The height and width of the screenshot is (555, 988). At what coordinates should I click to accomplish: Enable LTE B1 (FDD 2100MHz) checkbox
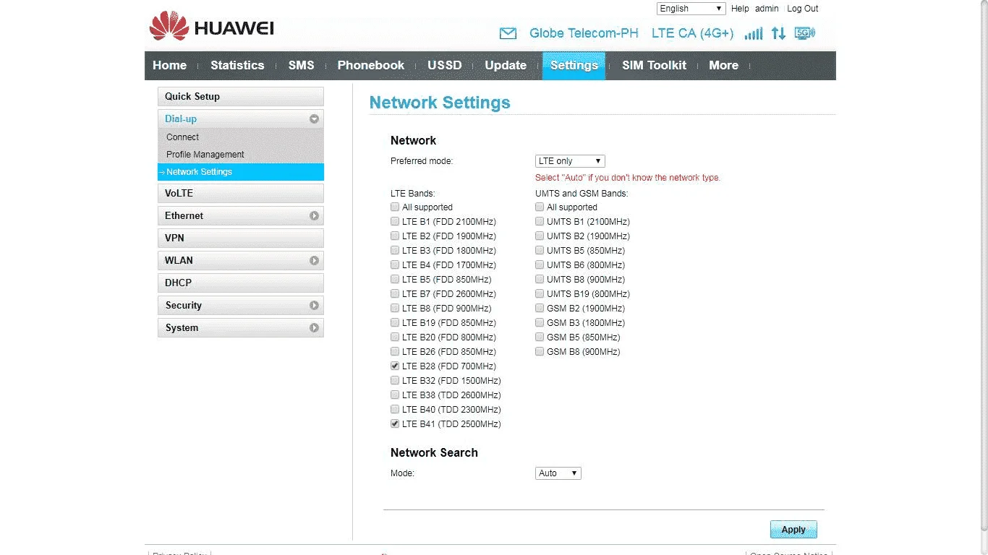[395, 222]
